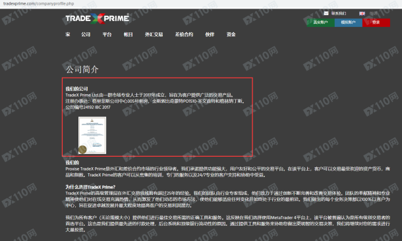Click the green 真实账户 button

[320, 22]
